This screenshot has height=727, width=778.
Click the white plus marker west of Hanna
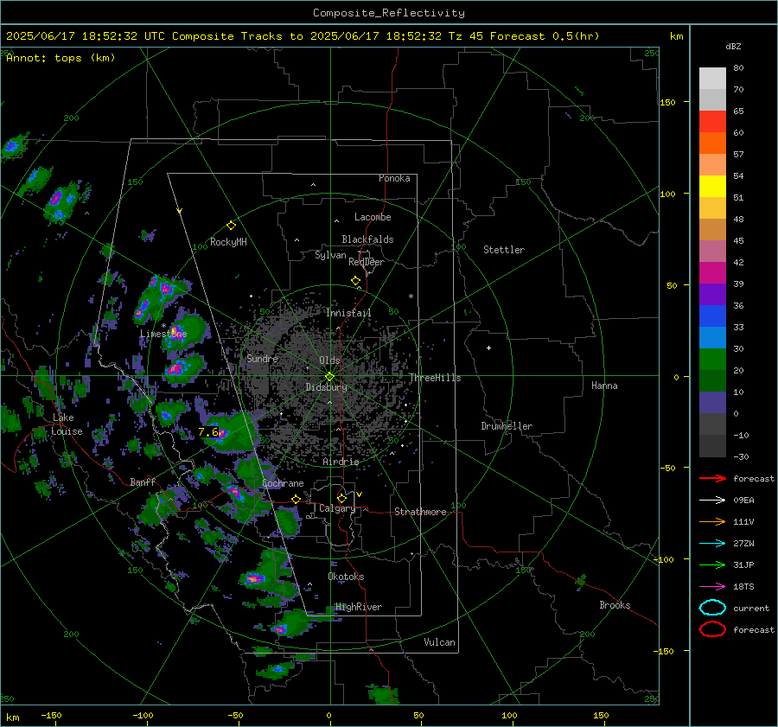(x=488, y=348)
